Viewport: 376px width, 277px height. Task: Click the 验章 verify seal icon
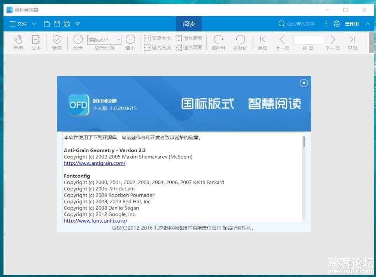(57, 43)
